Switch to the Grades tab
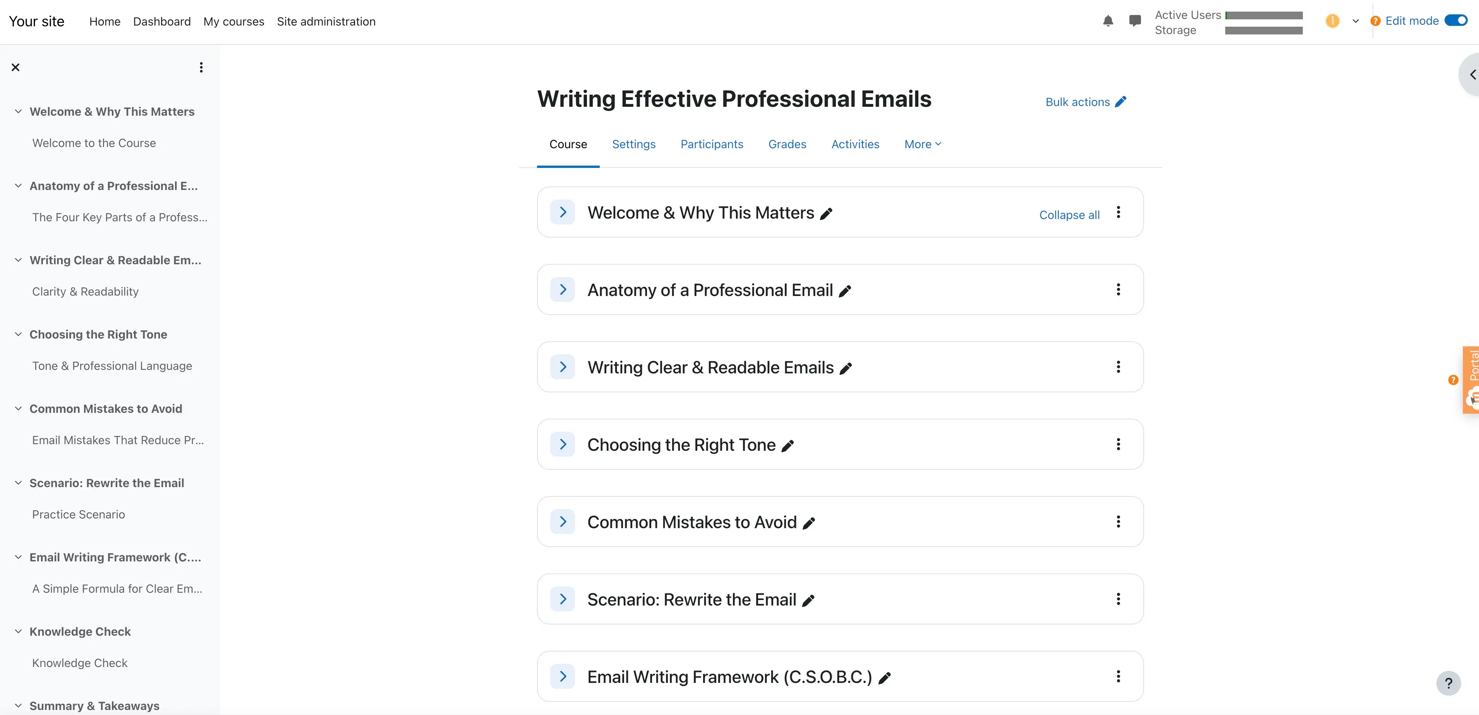 (x=787, y=144)
